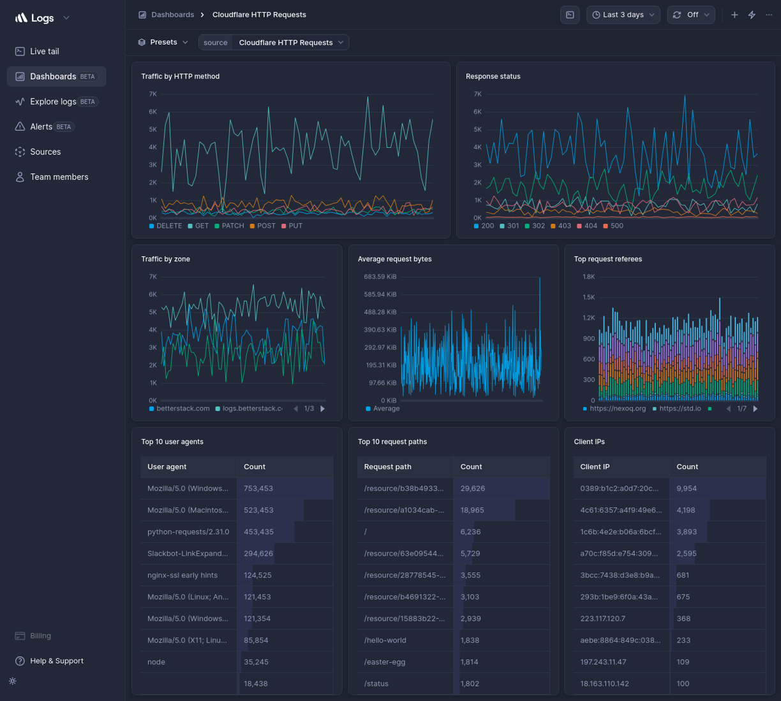Click next page arrow in Top request referees

[x=755, y=408]
